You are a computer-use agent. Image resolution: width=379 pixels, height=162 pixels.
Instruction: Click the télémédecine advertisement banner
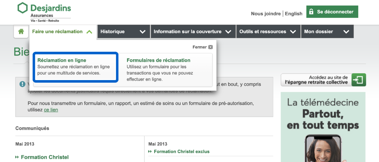(x=323, y=127)
